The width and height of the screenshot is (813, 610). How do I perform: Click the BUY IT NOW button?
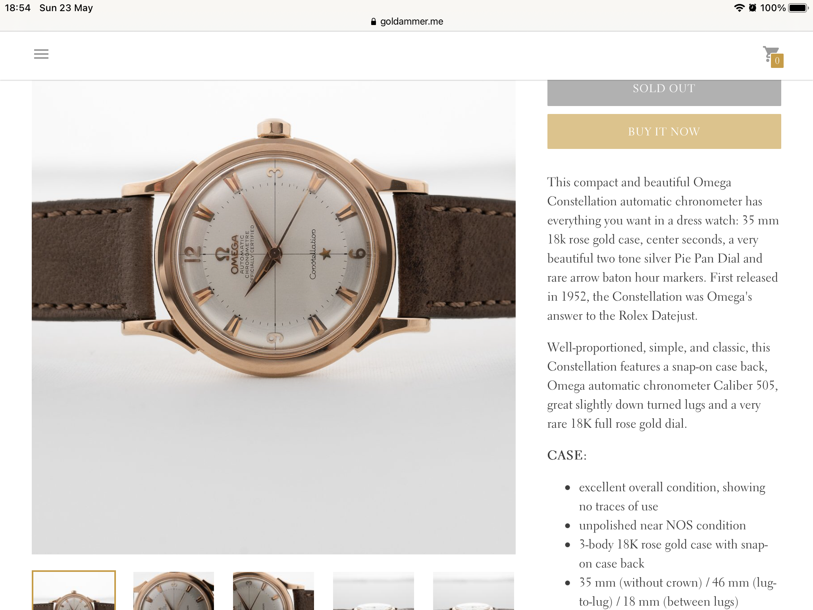tap(664, 131)
